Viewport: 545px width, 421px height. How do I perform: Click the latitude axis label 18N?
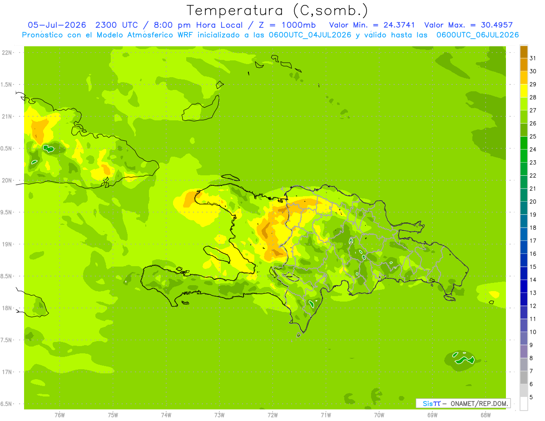coord(7,308)
